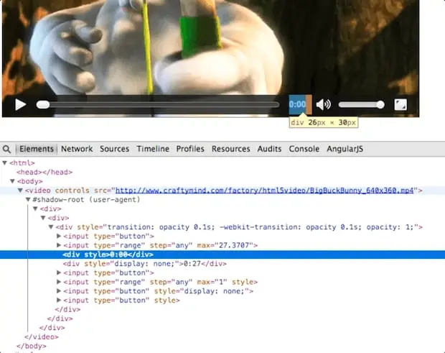Mute the video volume speaker icon
This screenshot has width=445, height=353.
coord(323,104)
